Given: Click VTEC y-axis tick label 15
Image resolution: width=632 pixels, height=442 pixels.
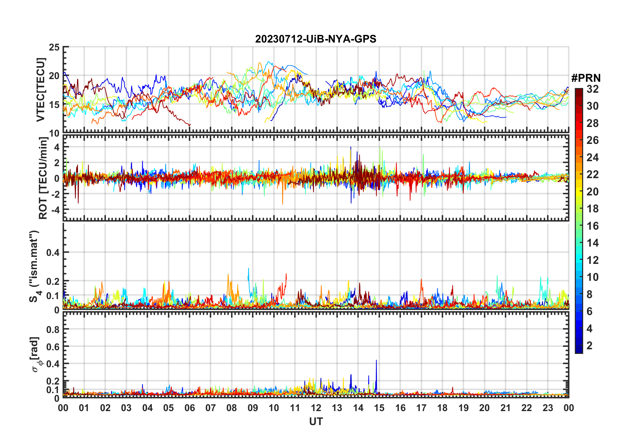Looking at the screenshot, I should point(54,105).
